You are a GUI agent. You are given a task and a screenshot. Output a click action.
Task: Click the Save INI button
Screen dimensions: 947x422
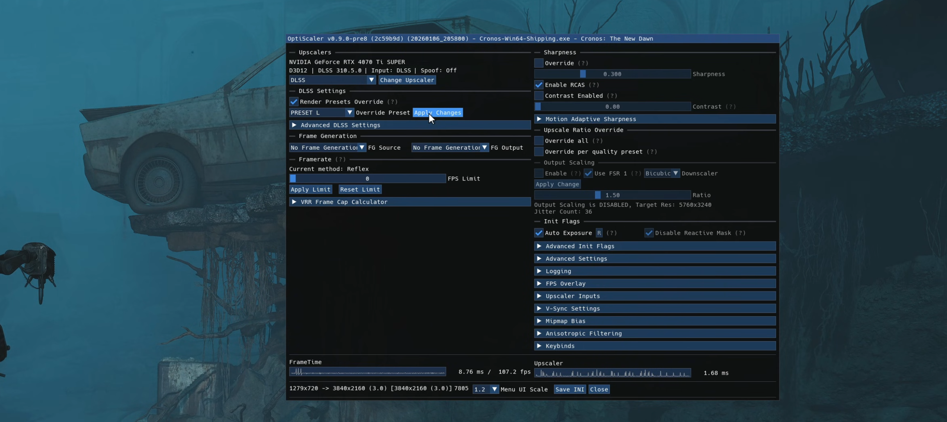coord(570,389)
